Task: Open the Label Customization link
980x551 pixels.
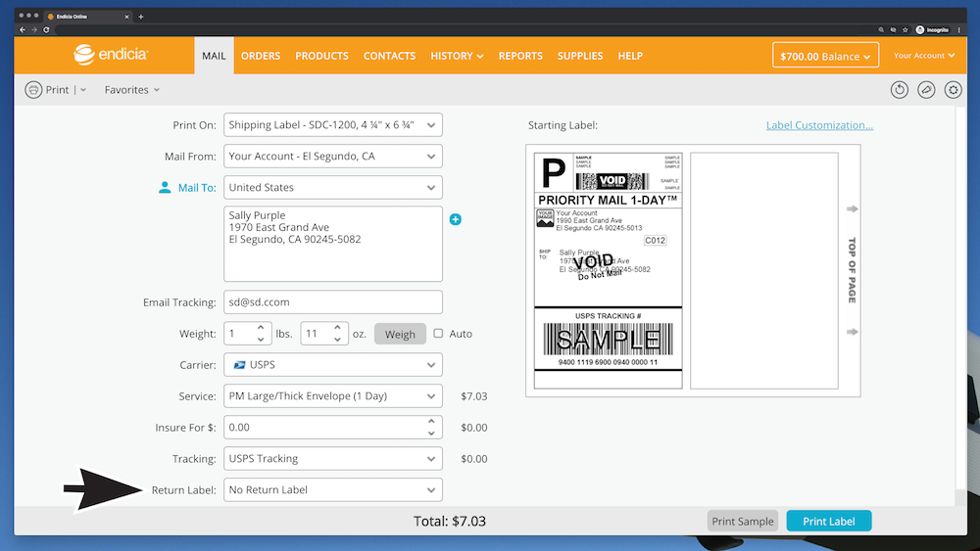Action: coord(819,125)
